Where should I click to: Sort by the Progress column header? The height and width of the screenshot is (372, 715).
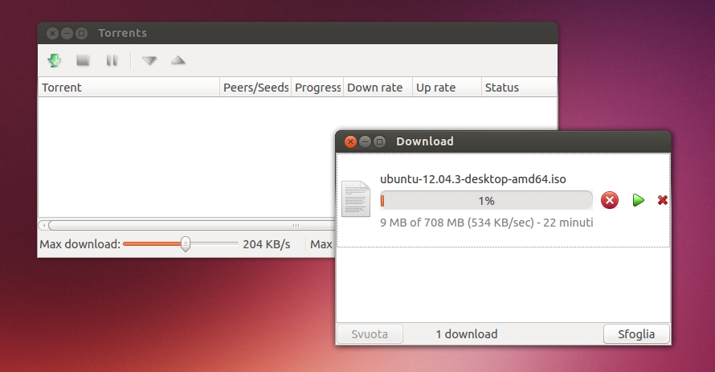(318, 87)
